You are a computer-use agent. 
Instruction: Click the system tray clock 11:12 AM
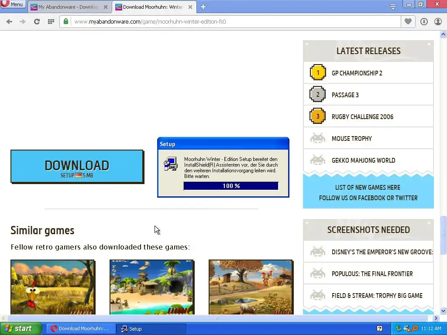[431, 328]
